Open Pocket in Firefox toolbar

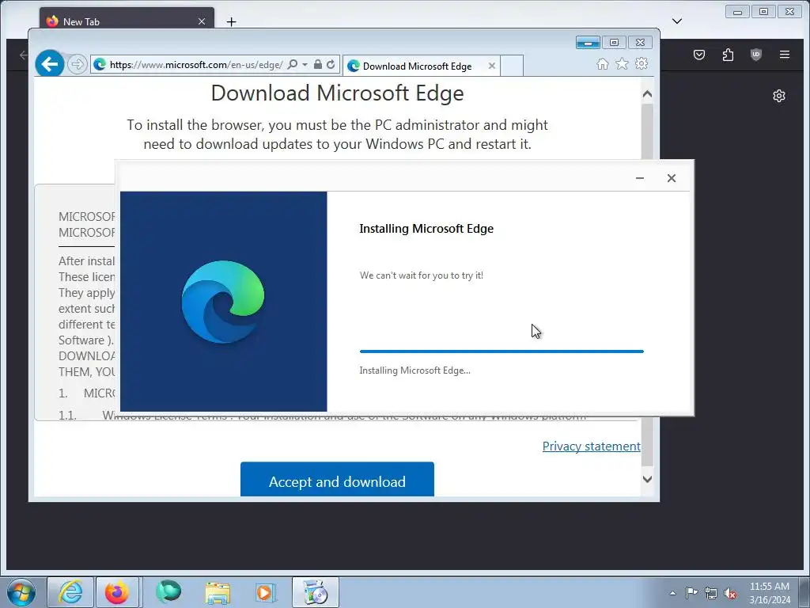(x=699, y=55)
